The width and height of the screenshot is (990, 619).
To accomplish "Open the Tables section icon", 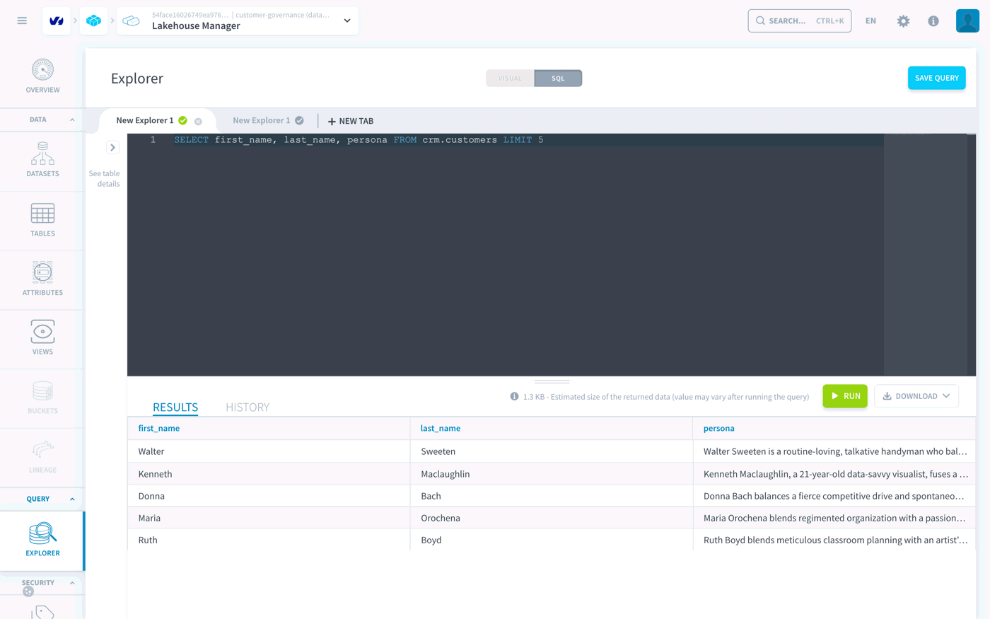I will [42, 214].
